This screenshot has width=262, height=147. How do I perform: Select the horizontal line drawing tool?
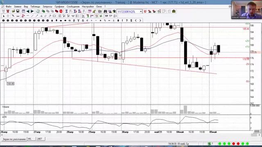tap(28, 16)
